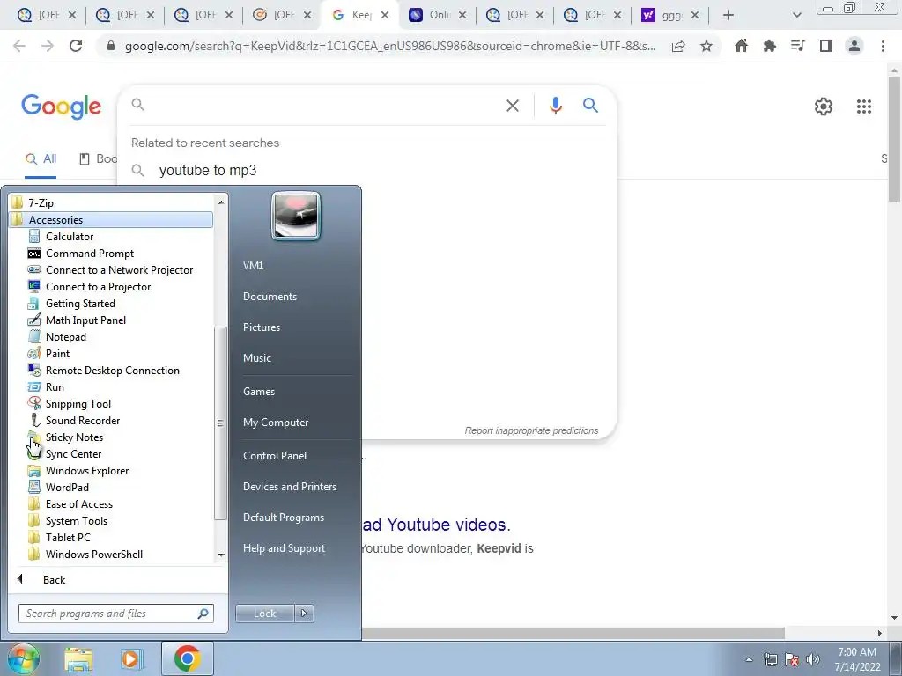Screen dimensions: 902x676
Task: Open media controls icon in toolbar
Action: click(797, 46)
